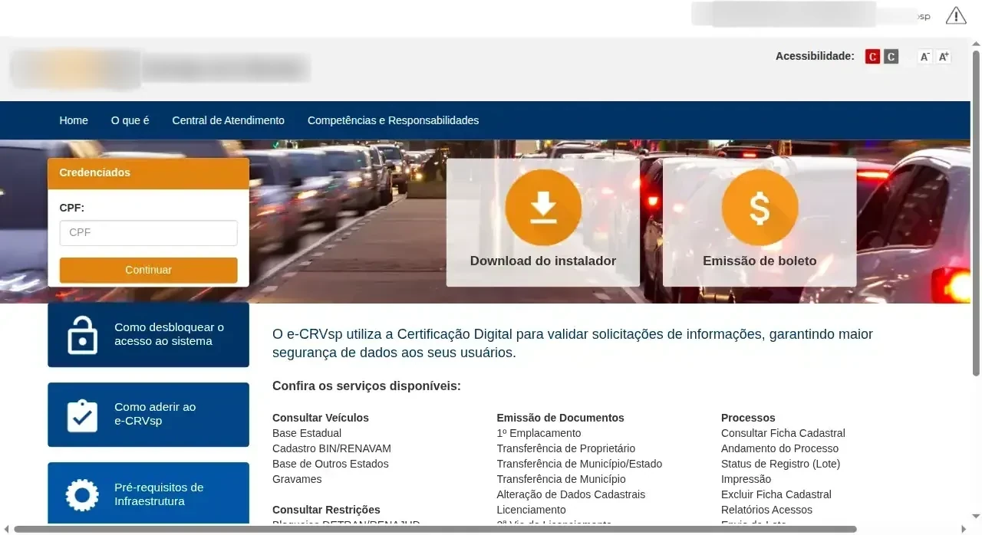Click the padlock icon for unlocking access
Viewport: 982px width, 535px height.
[x=82, y=335]
